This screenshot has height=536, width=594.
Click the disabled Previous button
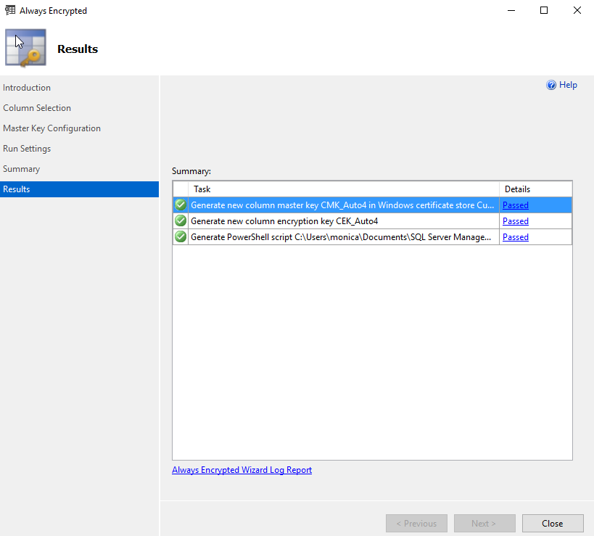coord(416,523)
